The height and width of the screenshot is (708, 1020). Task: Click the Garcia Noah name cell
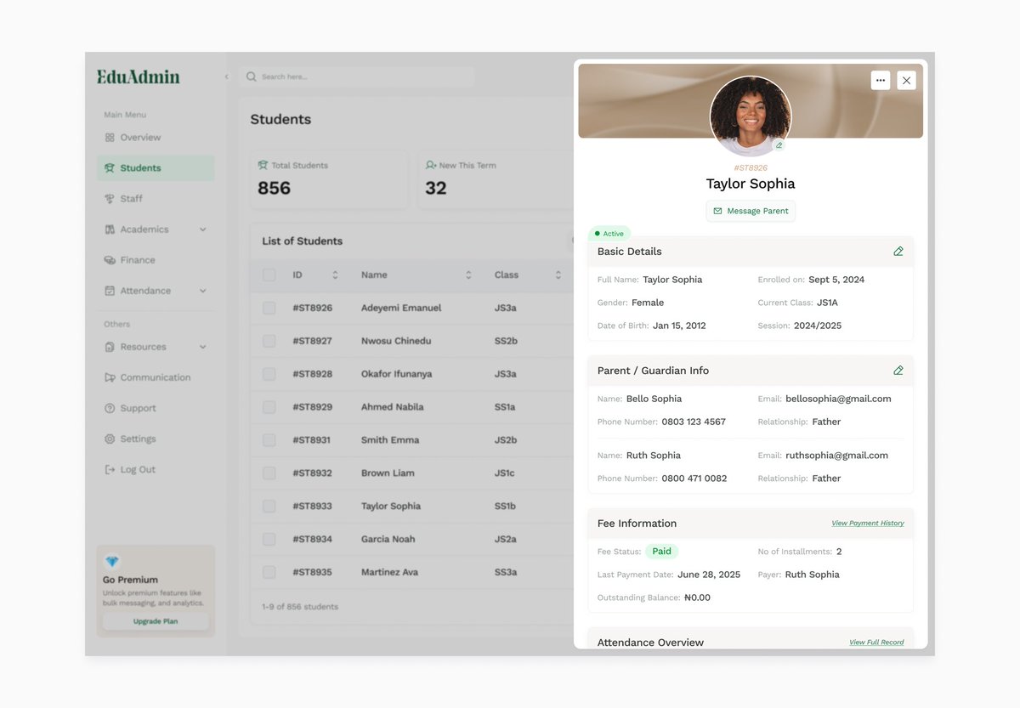(x=388, y=539)
